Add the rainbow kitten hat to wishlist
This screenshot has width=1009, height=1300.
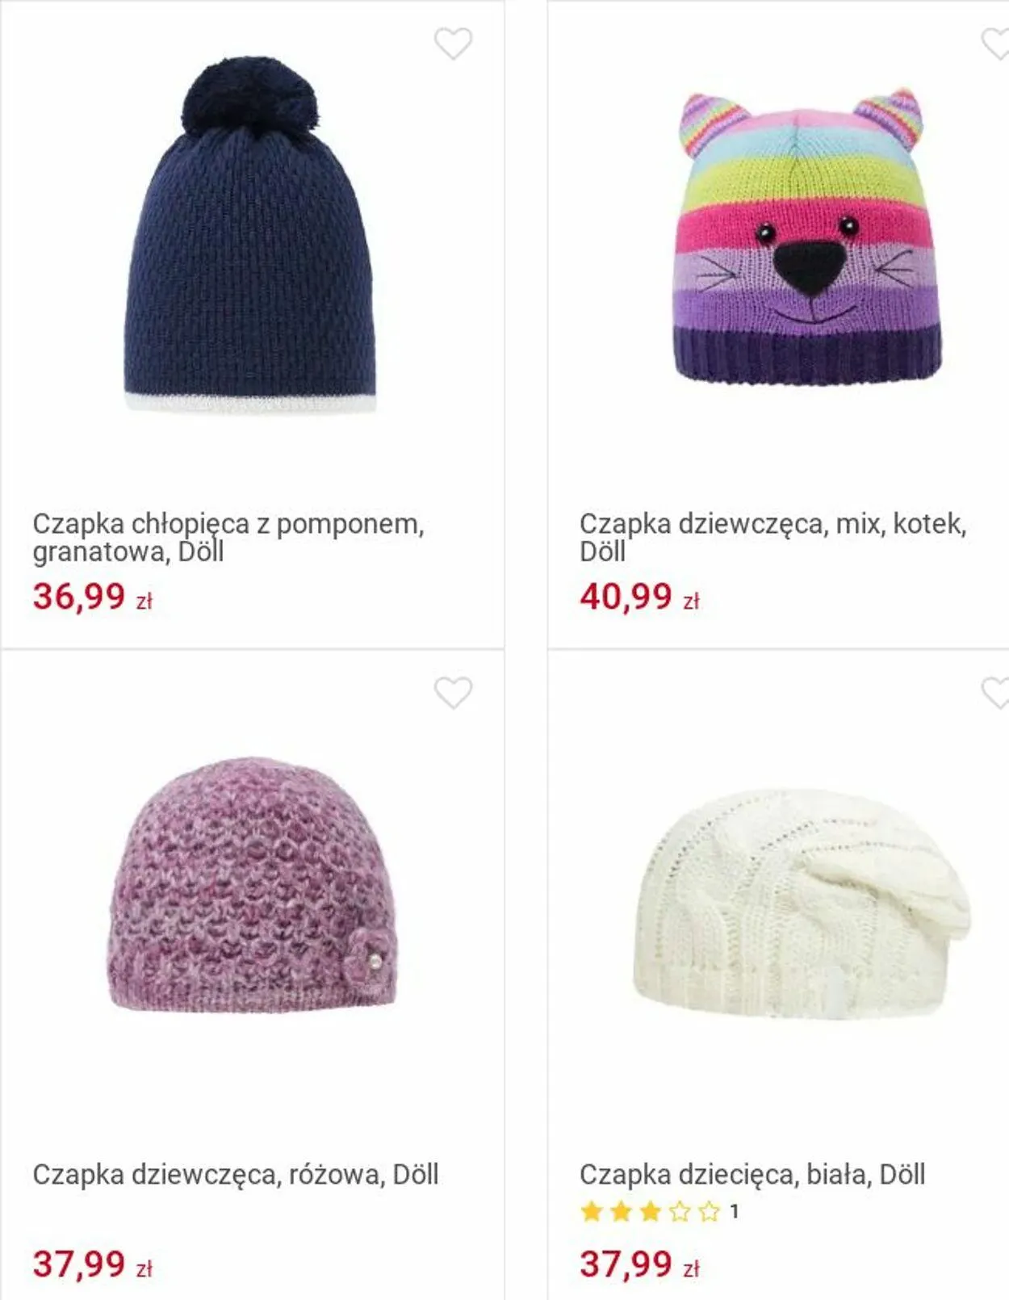[x=995, y=43]
